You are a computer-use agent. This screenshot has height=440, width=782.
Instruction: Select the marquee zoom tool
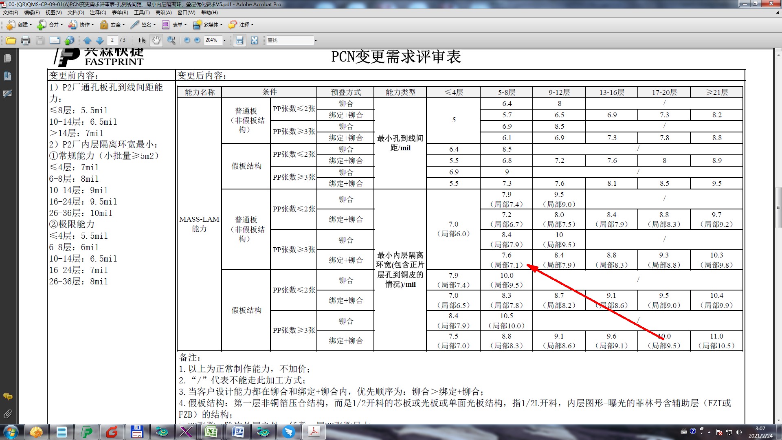click(171, 40)
